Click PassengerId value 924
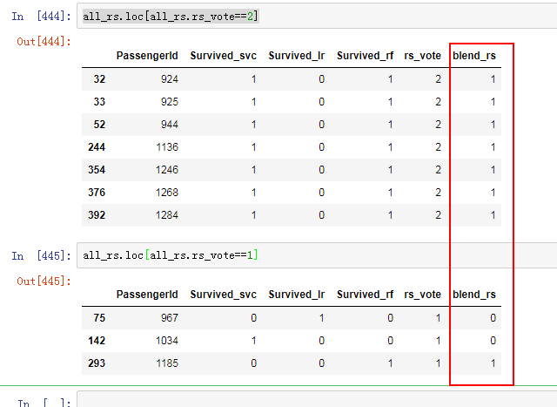This screenshot has height=407, width=557. 170,79
